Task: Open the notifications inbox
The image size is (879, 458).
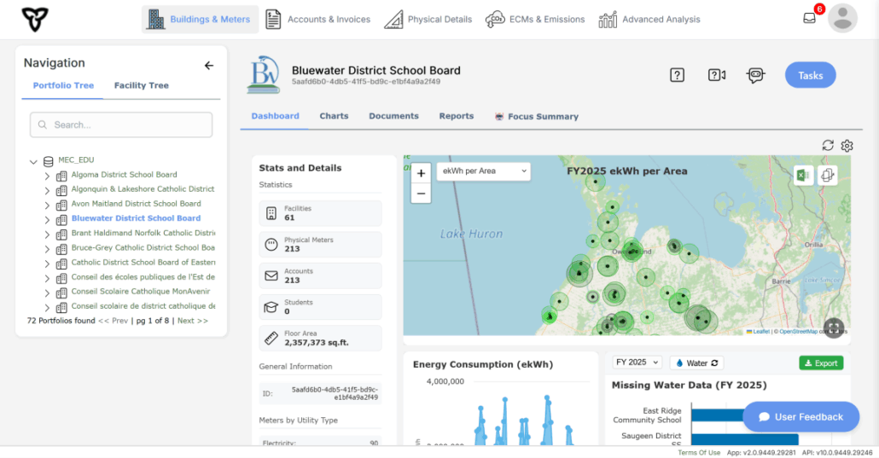Action: (809, 18)
